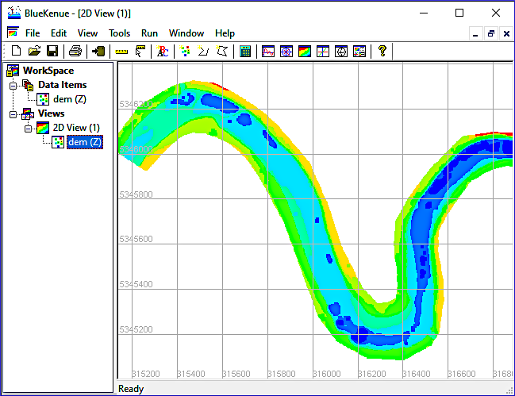Select the pointer query tool icon
The width and height of the screenshot is (515, 396).
coord(140,52)
